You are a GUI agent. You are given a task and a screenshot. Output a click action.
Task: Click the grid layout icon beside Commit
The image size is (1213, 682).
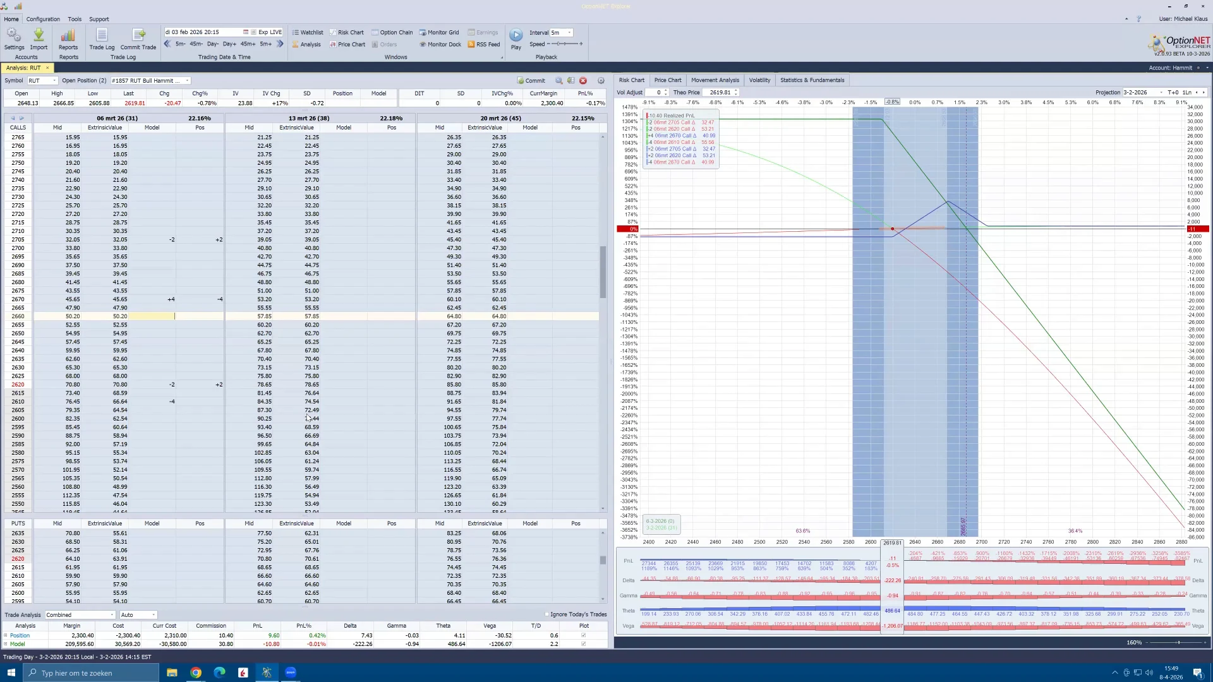click(571, 81)
